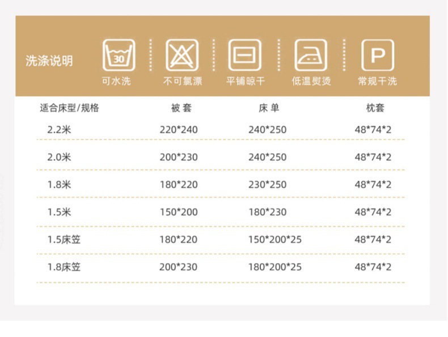The height and width of the screenshot is (337, 448).
Task: Click the 30-degree water wash icon
Action: (119, 55)
